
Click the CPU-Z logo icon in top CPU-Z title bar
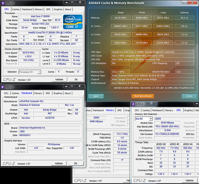tap(3, 3)
